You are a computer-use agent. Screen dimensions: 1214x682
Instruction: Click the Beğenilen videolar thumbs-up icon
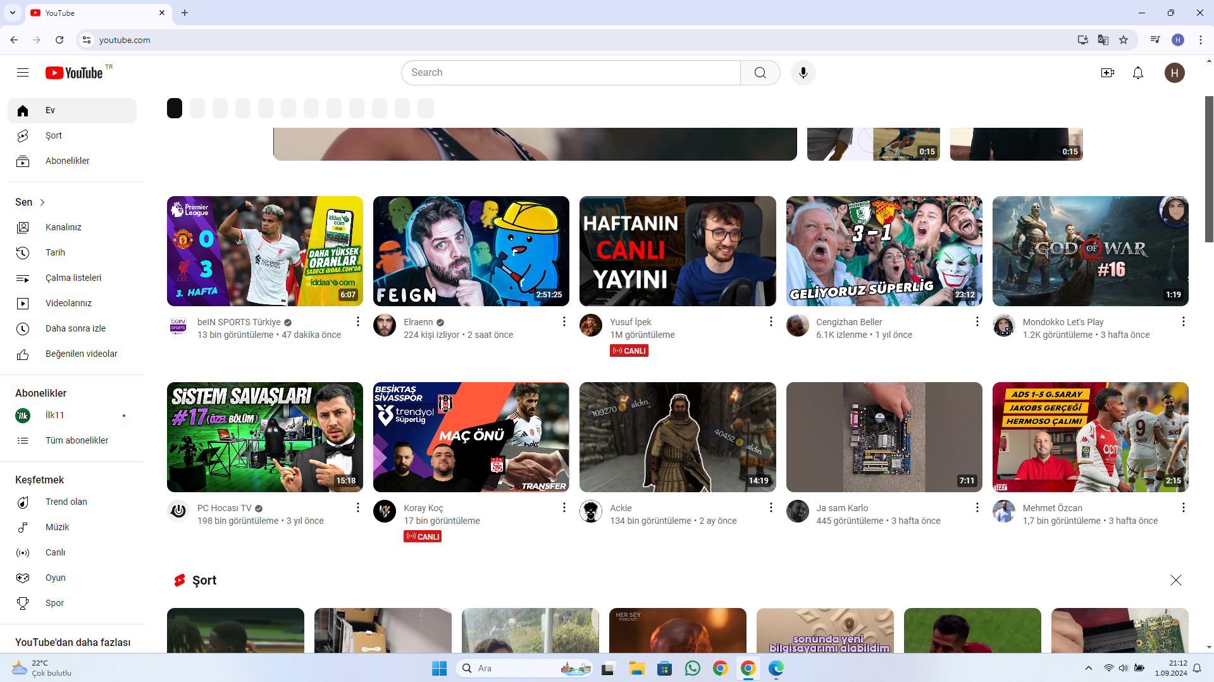[x=23, y=354]
